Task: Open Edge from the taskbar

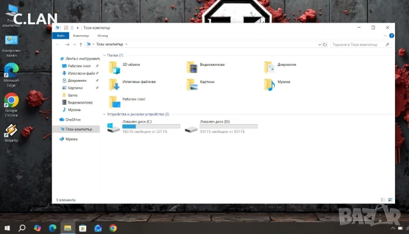Action: (x=52, y=228)
